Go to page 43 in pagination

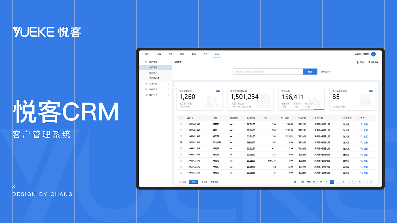point(365,182)
